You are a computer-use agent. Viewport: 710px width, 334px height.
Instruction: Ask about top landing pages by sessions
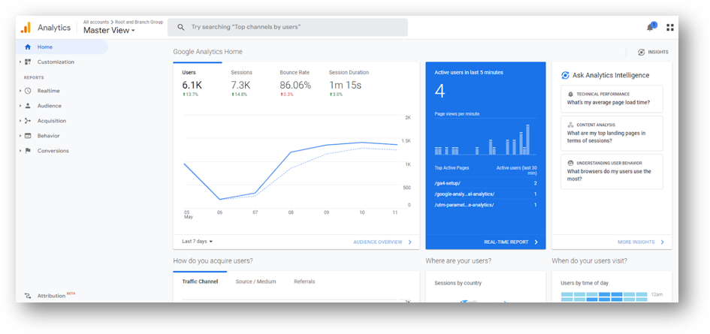pos(612,133)
